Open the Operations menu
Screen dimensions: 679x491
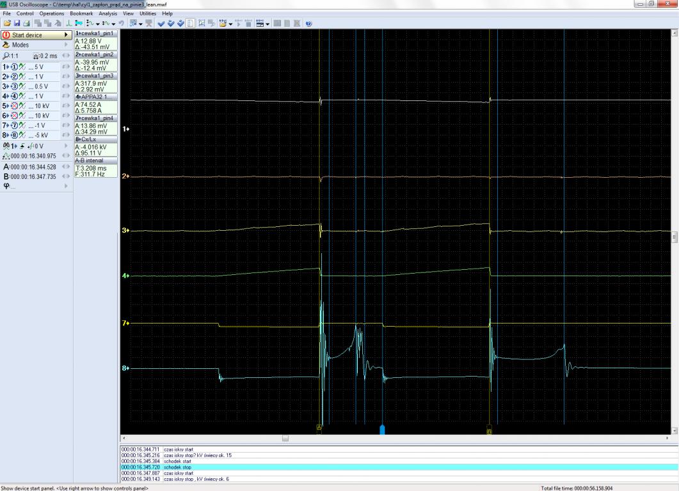click(52, 13)
